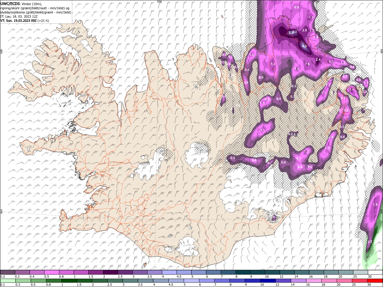The width and height of the screenshot is (383, 287).
Task: Select the light periwinkle 4 snow legend swatch
Action: pos(169,272)
